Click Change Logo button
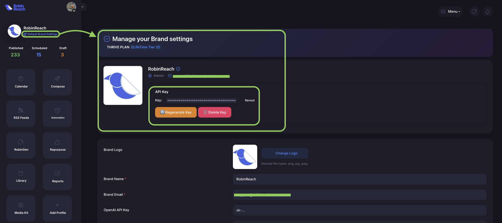This screenshot has width=502, height=223. pos(285,153)
